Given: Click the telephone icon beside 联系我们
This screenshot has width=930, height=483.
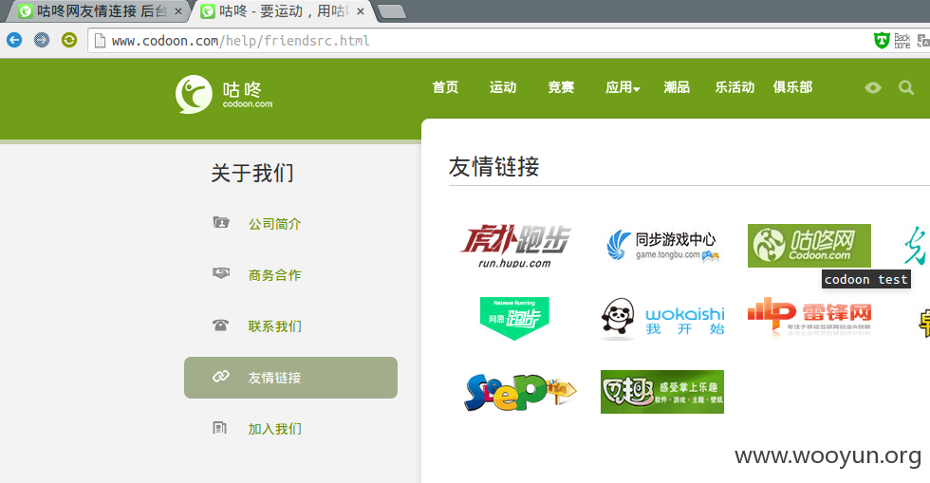Looking at the screenshot, I should 220,325.
